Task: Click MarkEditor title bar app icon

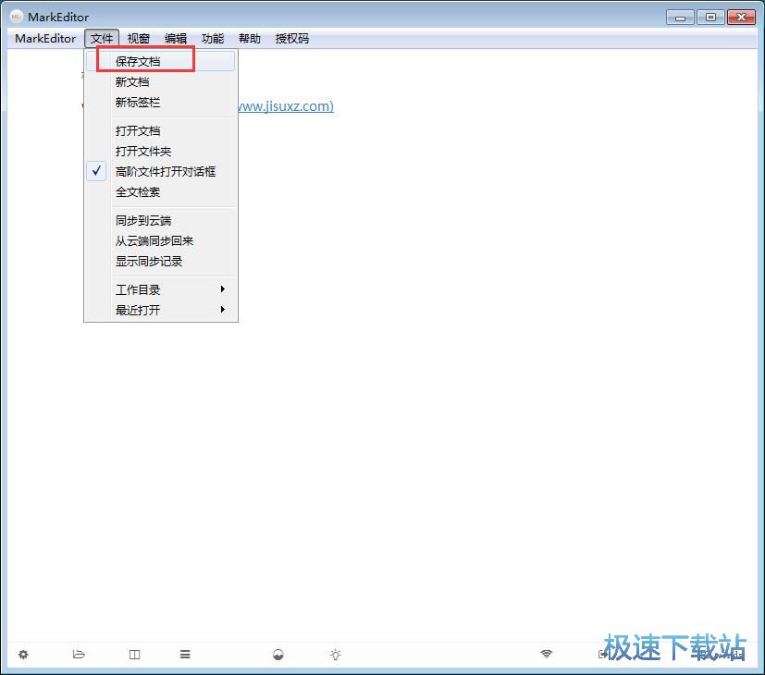Action: pyautogui.click(x=16, y=17)
